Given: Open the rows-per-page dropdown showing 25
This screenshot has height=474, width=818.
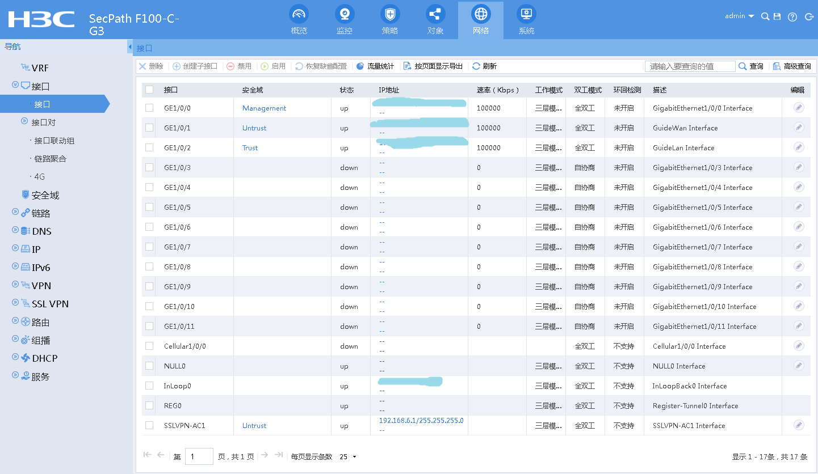Looking at the screenshot, I should 348,457.
